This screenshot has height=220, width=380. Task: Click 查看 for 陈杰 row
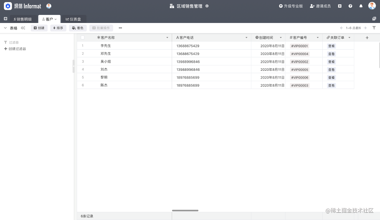coord(331,85)
